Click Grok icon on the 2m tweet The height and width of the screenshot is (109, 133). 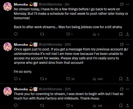pyautogui.click(x=122, y=4)
